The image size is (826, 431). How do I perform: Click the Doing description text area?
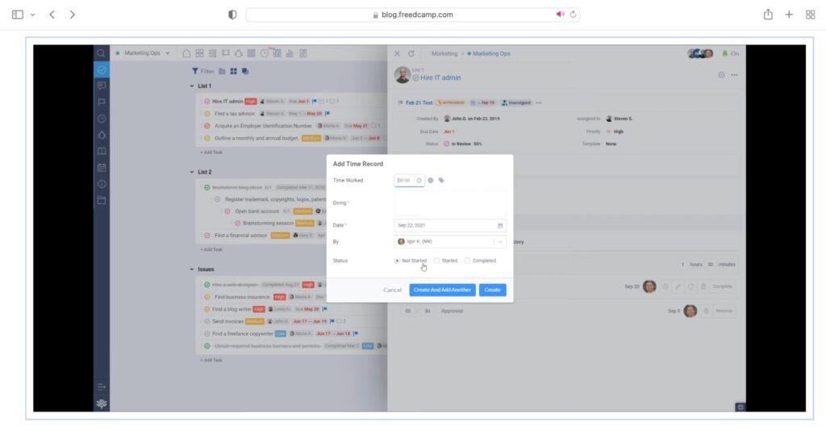click(x=450, y=203)
